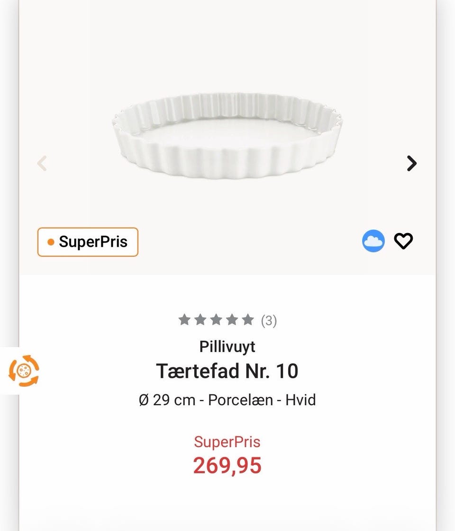
Task: Go back using the faded left chevron
Action: coord(42,163)
